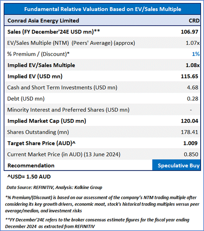Select the Conrad Asia Energy Limited cell
The height and width of the screenshot is (231, 204).
click(43, 21)
